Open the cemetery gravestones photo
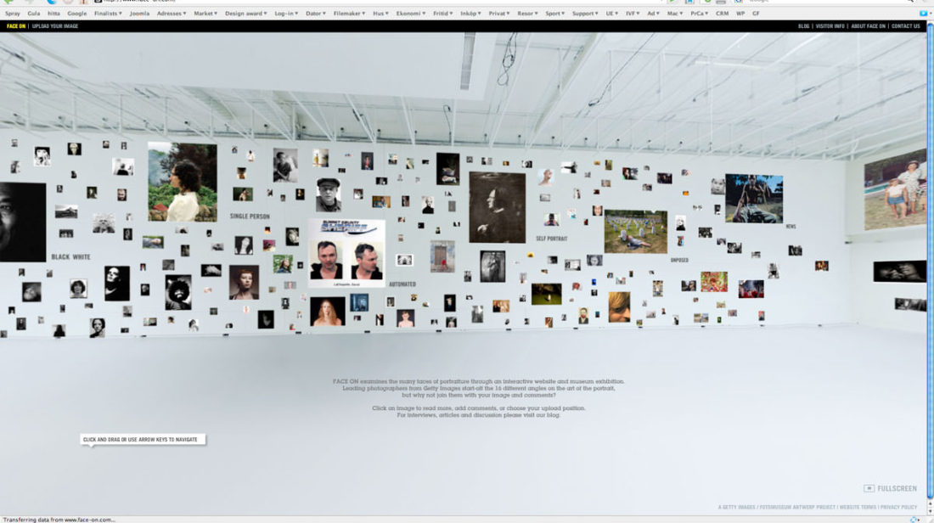Screen dimensions: 934x523 pyautogui.click(x=636, y=232)
